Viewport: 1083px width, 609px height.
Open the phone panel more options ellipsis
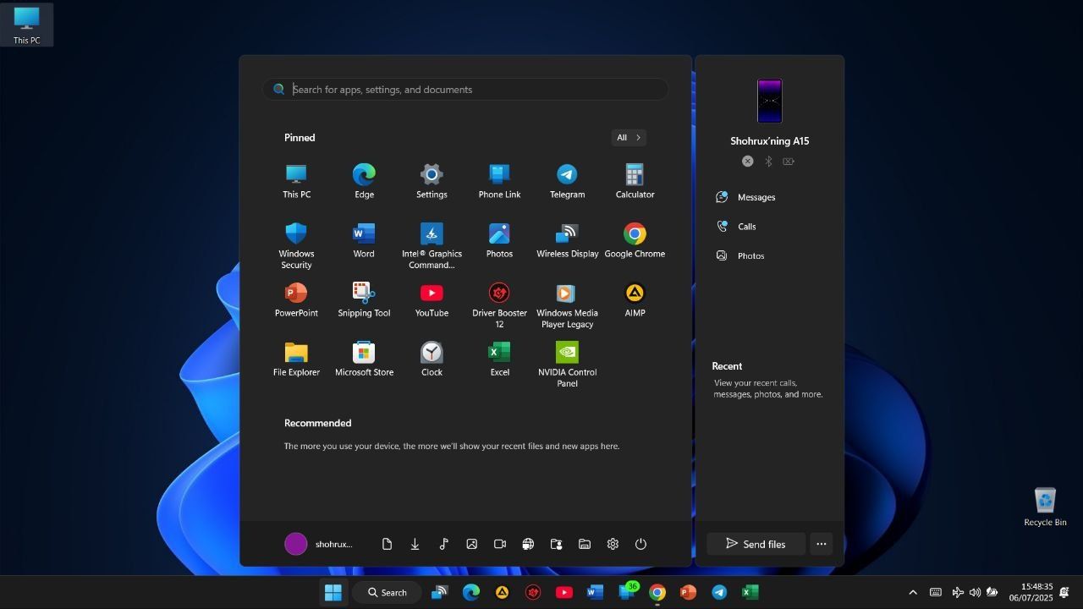point(821,544)
